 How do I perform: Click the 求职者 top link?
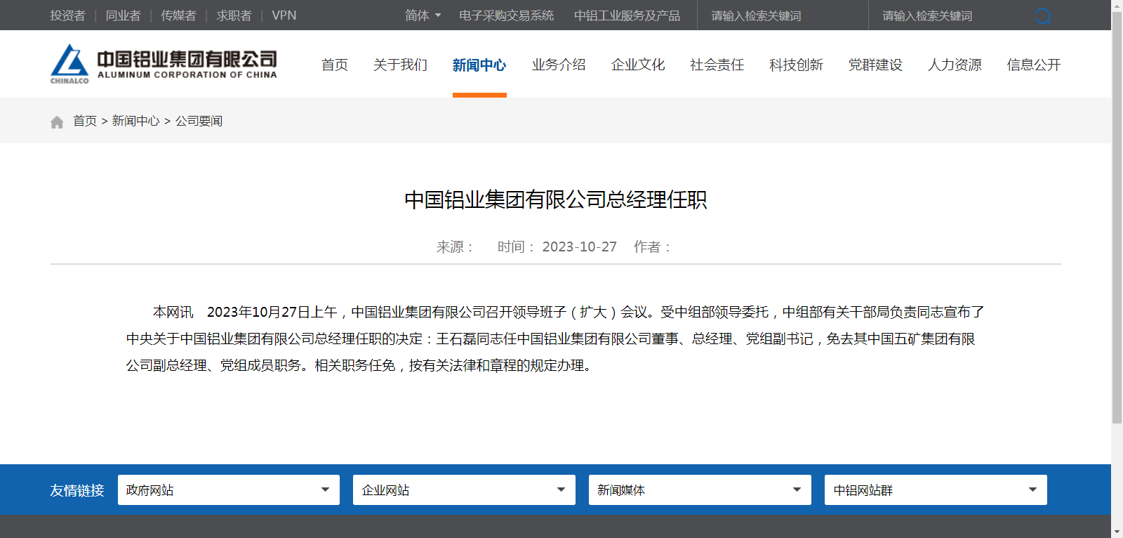pyautogui.click(x=234, y=15)
